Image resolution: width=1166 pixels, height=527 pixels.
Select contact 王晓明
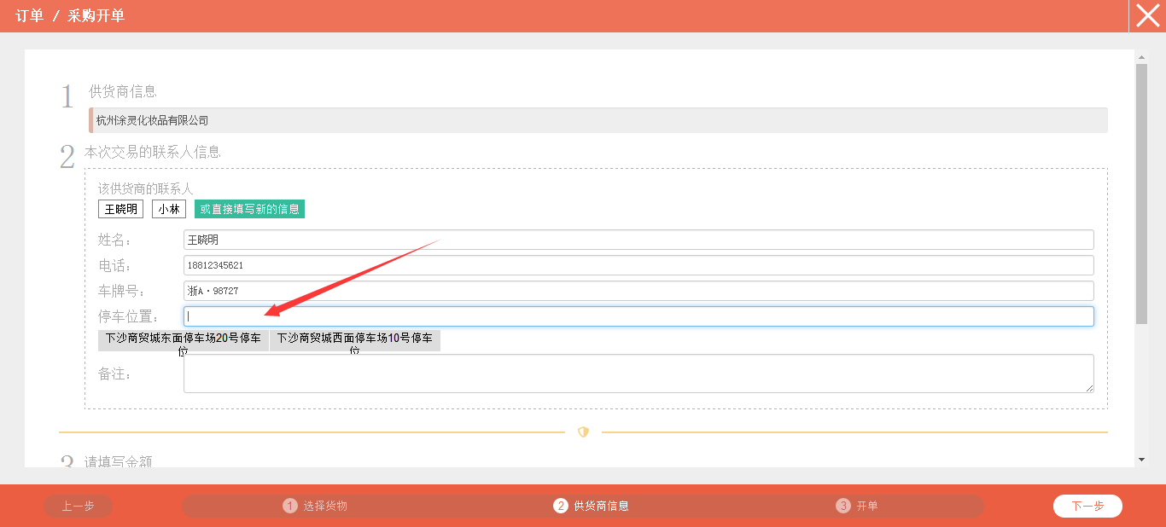click(120, 209)
